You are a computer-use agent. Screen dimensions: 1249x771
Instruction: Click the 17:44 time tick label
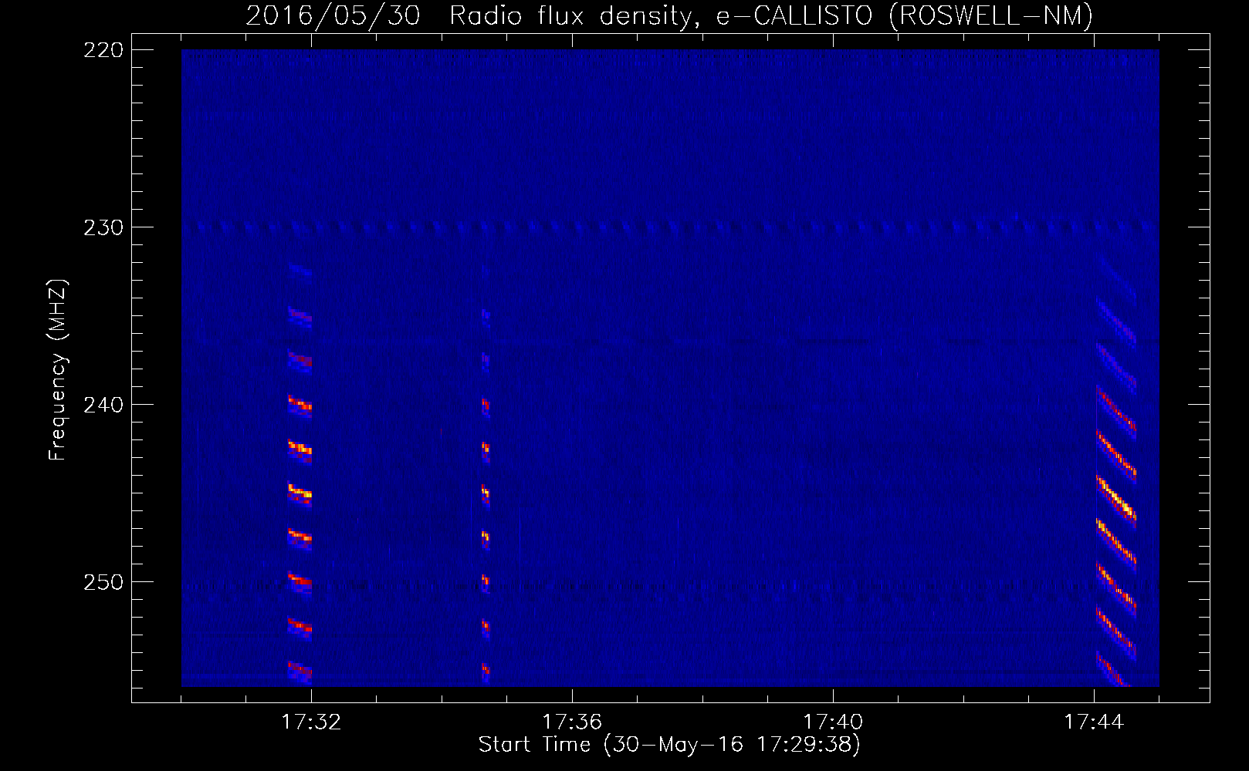click(1094, 722)
